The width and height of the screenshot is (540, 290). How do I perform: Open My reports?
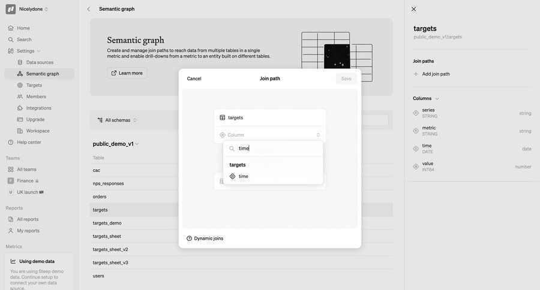pos(28,231)
